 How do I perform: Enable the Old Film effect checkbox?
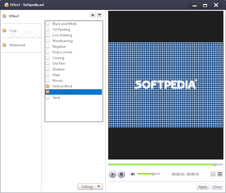click(48, 63)
